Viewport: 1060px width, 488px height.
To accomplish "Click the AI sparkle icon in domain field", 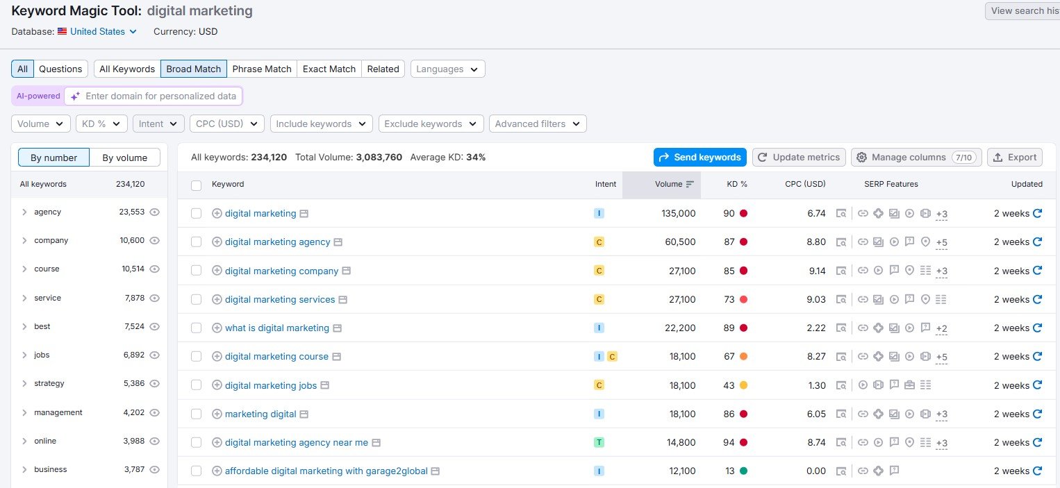I will click(x=74, y=96).
